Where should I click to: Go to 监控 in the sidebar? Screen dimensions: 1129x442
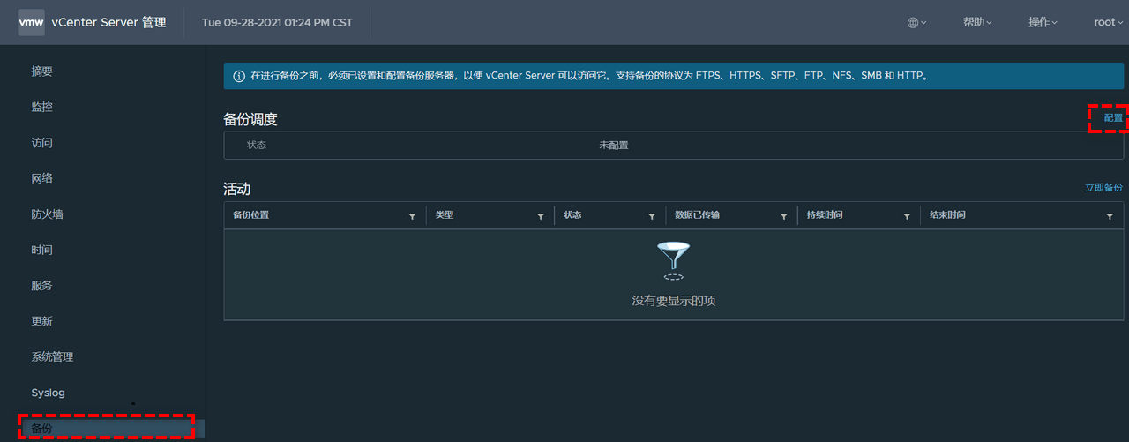[x=41, y=107]
